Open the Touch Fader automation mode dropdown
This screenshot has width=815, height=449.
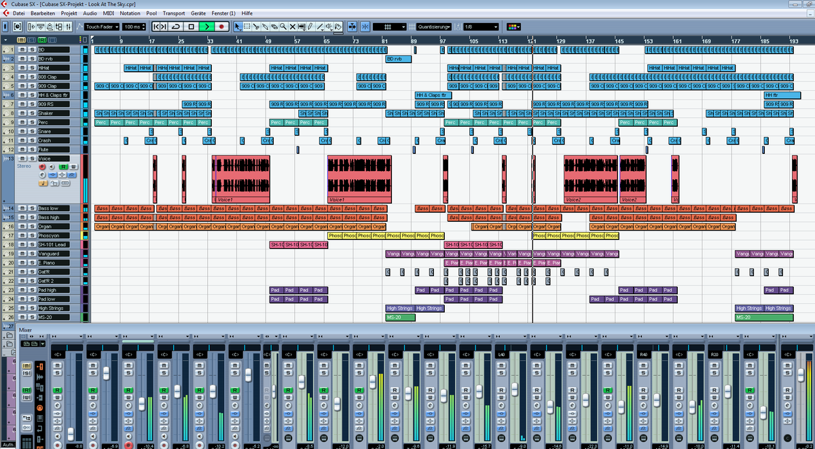[x=102, y=26]
